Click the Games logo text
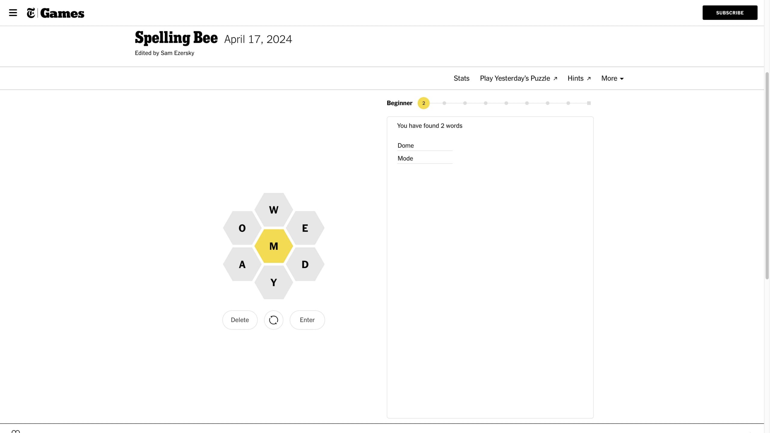This screenshot has width=770, height=433. tap(62, 13)
